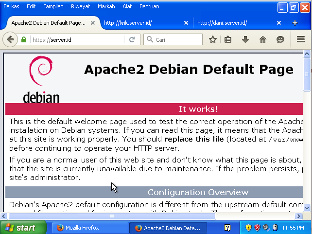
Task: Close the dani.server.id tab
Action: point(279,23)
